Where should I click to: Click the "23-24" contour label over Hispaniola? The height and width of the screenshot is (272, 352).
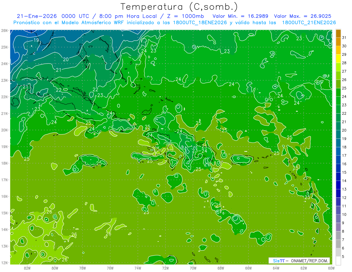[x=200, y=151]
